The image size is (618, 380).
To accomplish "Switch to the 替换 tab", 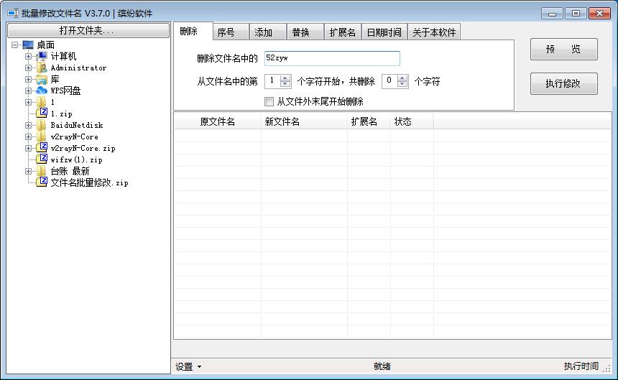I will 300,32.
